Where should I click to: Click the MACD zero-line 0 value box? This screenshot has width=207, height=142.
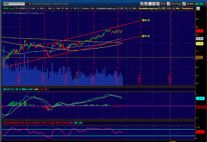47,90
